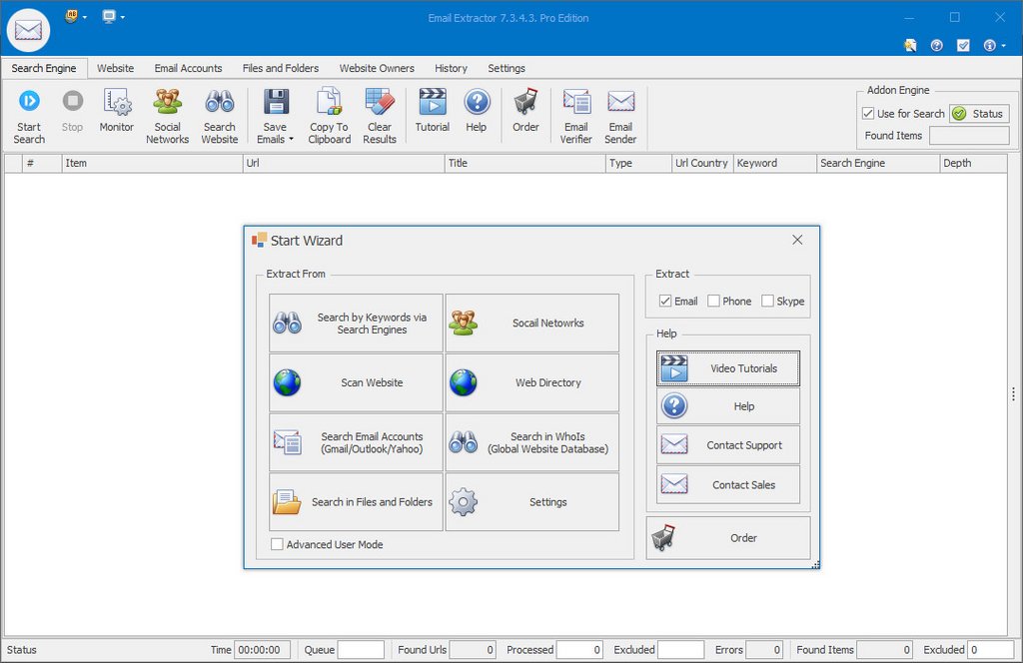Image resolution: width=1023 pixels, height=663 pixels.
Task: Open the Website Owners tab
Action: [377, 68]
